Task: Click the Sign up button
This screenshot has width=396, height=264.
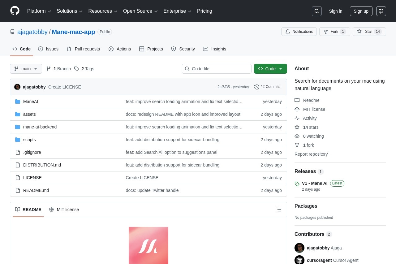Action: (x=361, y=11)
